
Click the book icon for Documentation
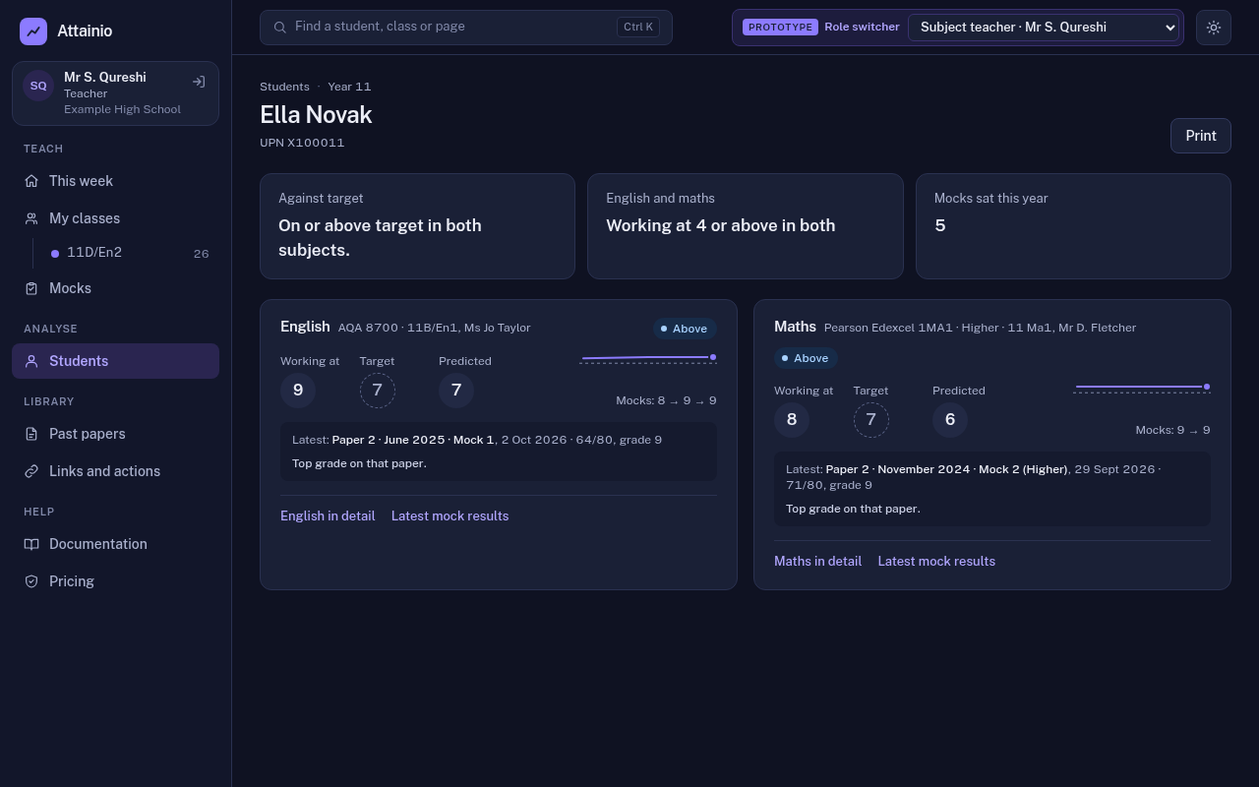coord(31,544)
